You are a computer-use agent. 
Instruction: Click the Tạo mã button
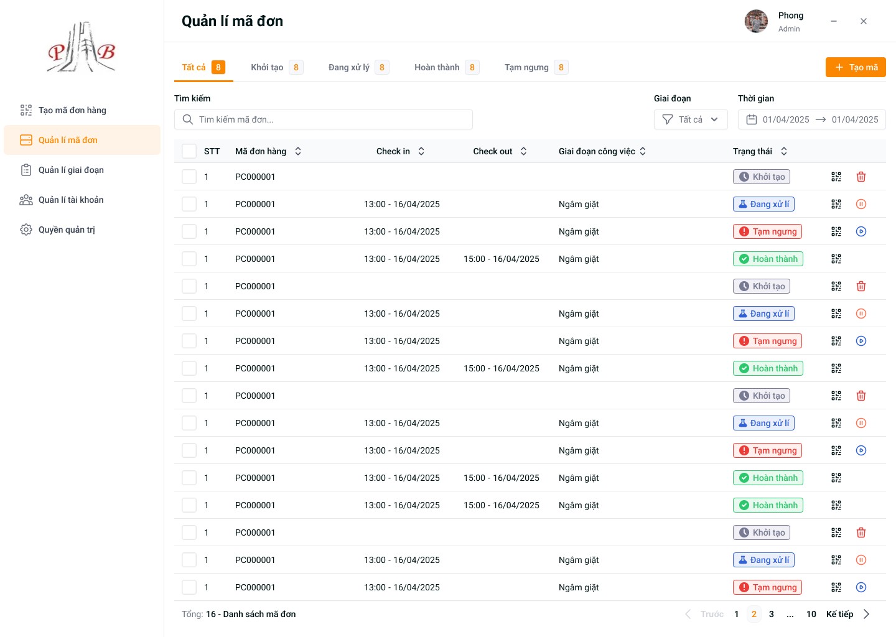pos(856,67)
